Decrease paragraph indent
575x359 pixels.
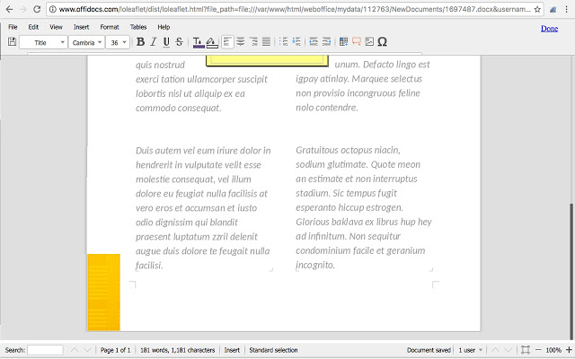tap(326, 42)
